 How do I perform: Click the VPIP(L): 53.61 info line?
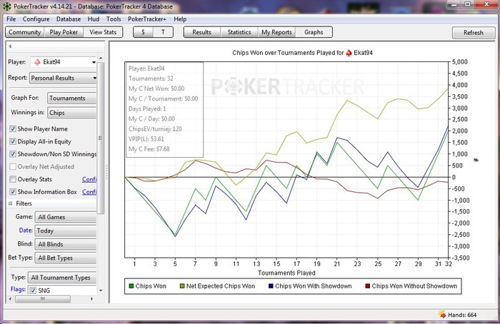[146, 139]
